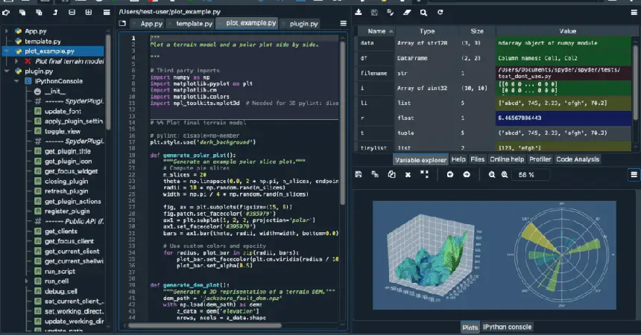
Task: Sort variables by the Value column header
Action: [567, 31]
